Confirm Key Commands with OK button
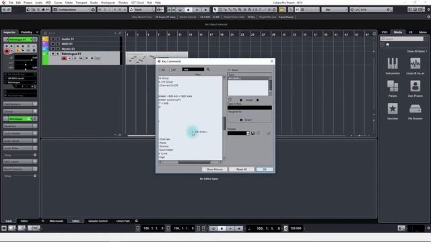Screen dimensions: 431x242 [265, 169]
